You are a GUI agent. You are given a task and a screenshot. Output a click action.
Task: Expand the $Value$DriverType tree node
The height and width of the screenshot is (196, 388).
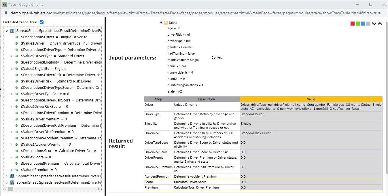pyautogui.click(x=12, y=56)
